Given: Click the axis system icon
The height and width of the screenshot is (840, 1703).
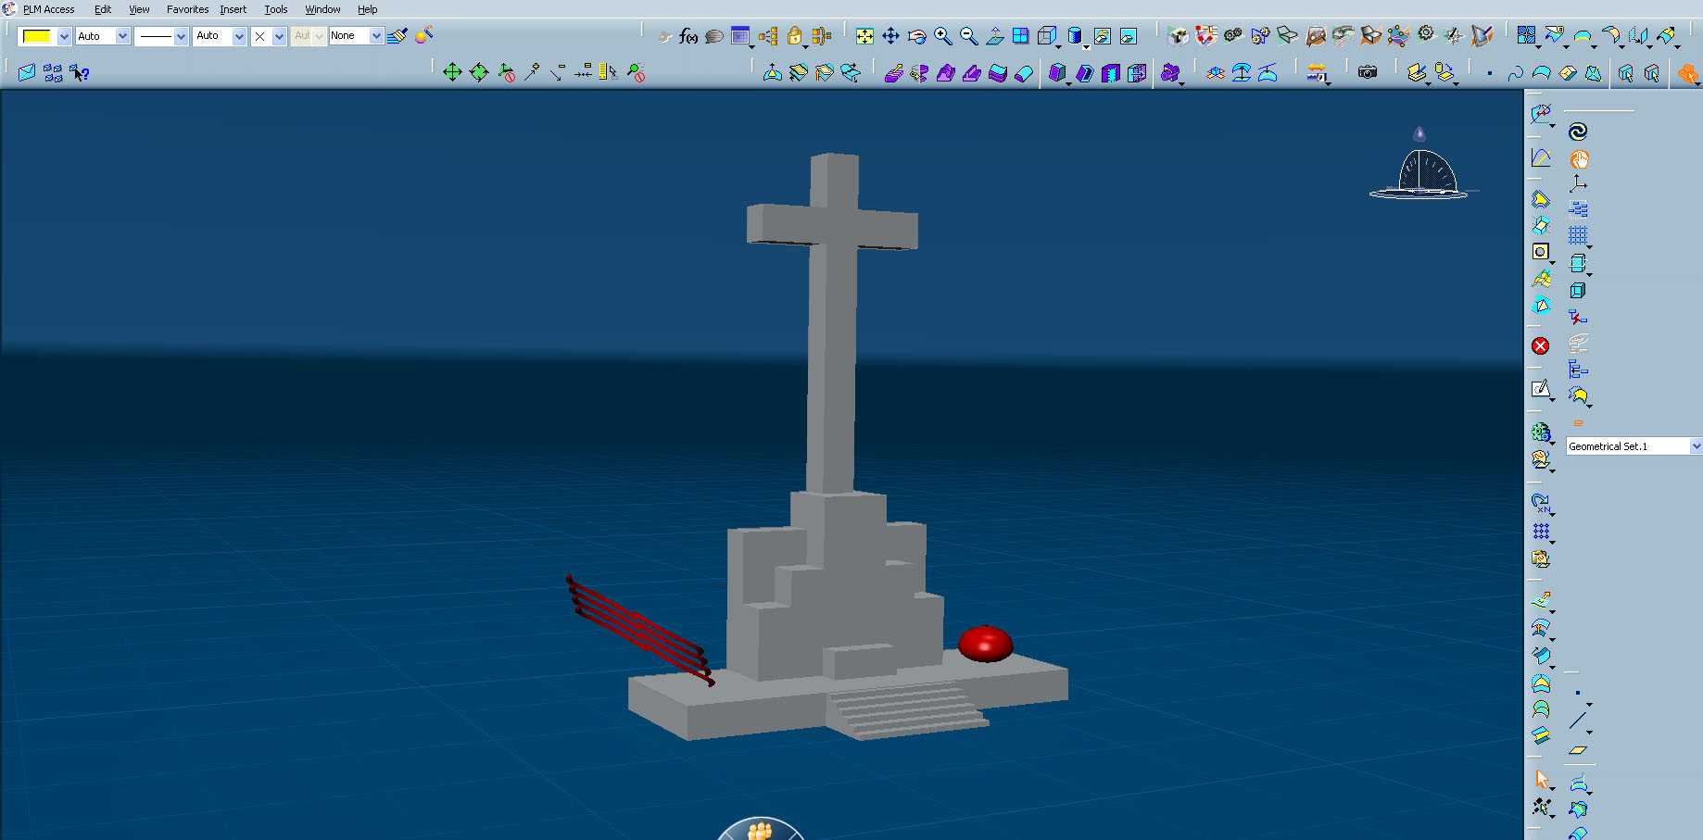Looking at the screenshot, I should pos(1578,184).
